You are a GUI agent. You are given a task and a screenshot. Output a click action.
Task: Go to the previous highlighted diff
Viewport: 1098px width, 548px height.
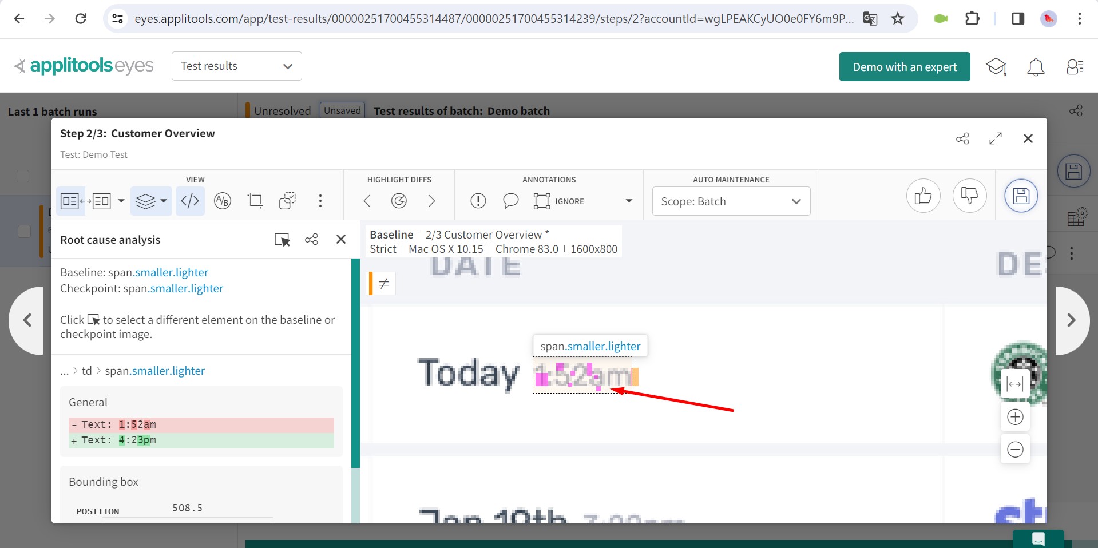(x=367, y=201)
